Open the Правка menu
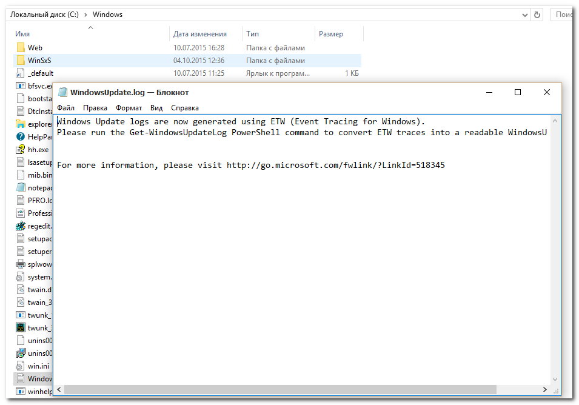 coord(95,108)
